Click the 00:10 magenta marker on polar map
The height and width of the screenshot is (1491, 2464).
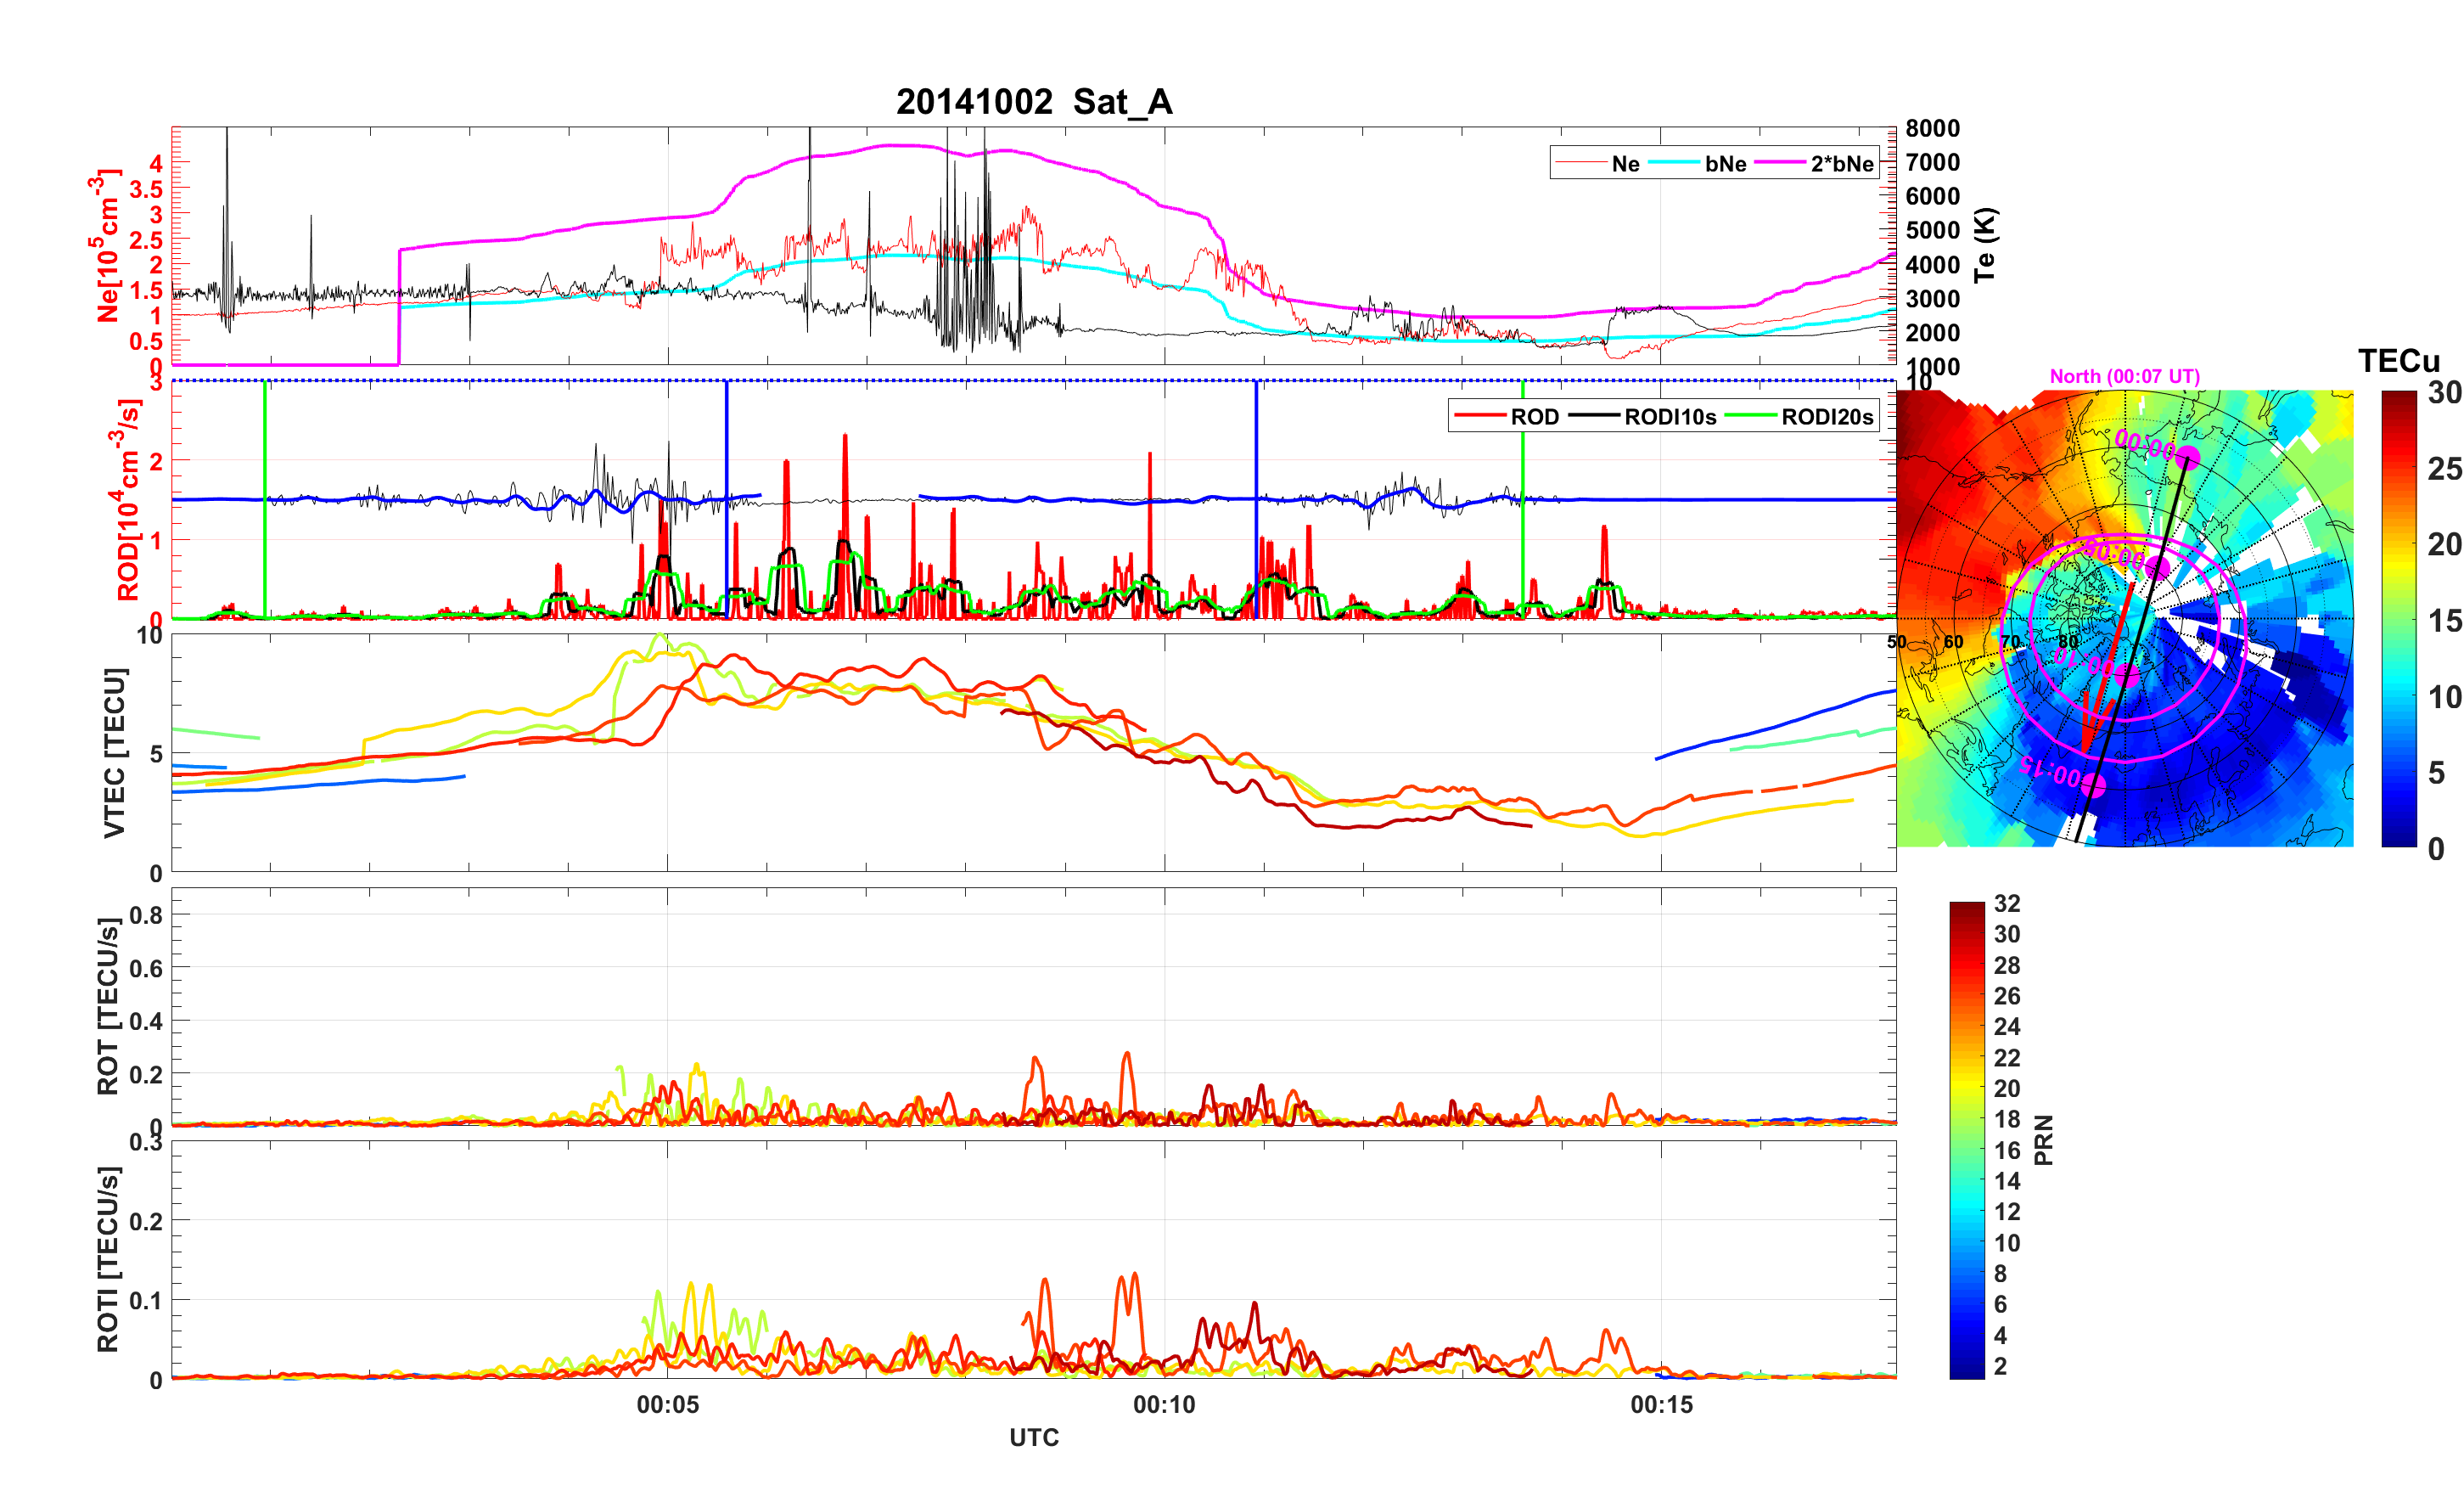click(x=2128, y=676)
